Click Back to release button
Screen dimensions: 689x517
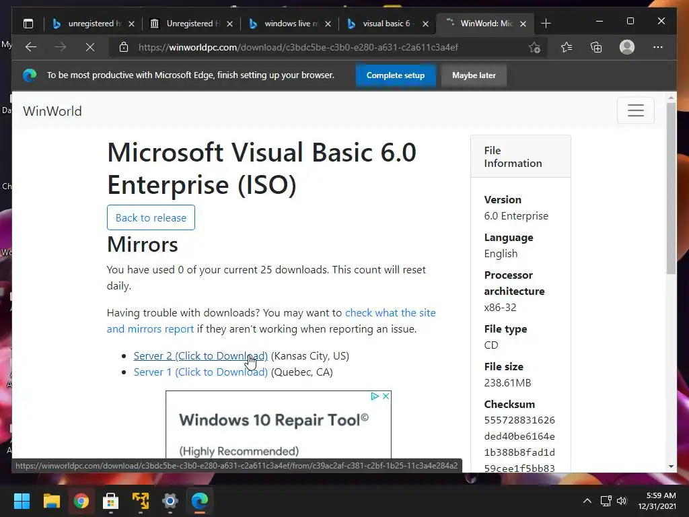(x=151, y=217)
